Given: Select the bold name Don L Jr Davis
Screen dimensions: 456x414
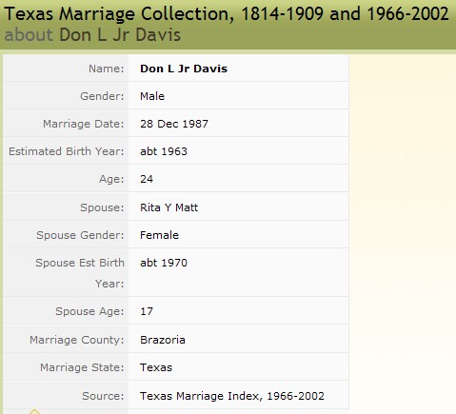Looking at the screenshot, I should [184, 69].
